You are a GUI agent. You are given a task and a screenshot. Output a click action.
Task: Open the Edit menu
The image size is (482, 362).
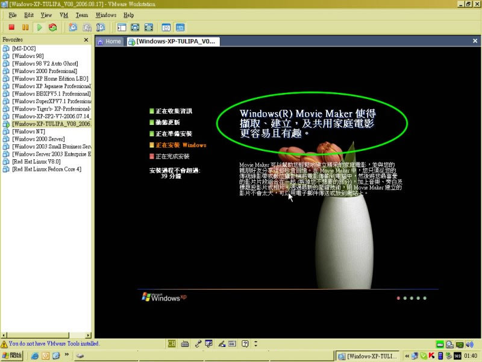tap(29, 15)
